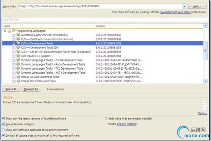Screen dimensions: 211x141
Task: Open the already installed link
Action: click(127, 124)
